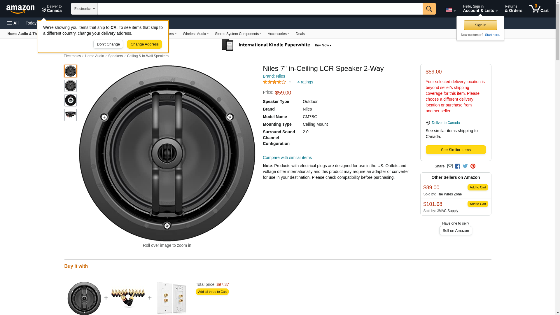560x315 pixels.
Task: Open the Stereo System Components menu
Action: [238, 34]
